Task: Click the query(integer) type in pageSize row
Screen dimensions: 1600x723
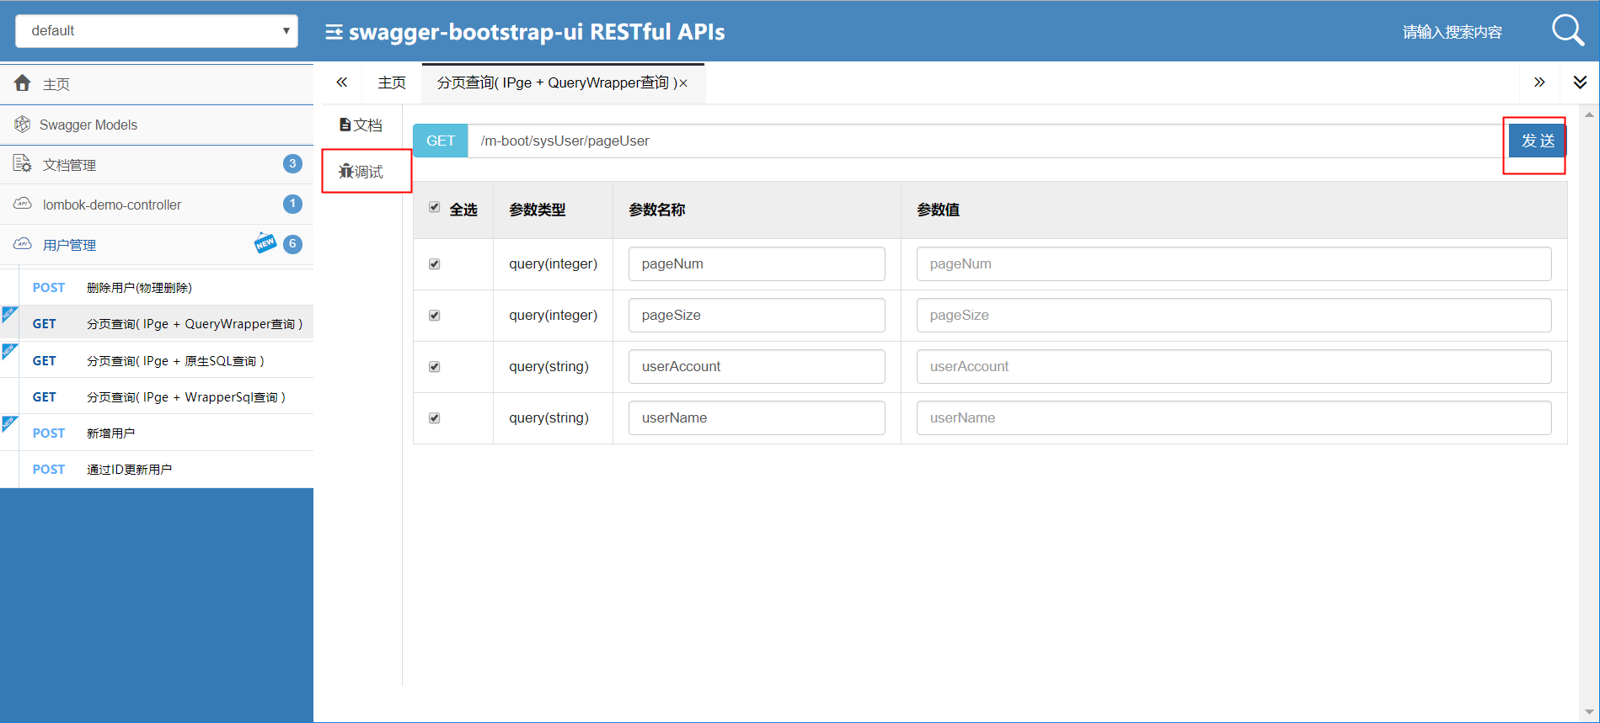Action: click(x=553, y=316)
